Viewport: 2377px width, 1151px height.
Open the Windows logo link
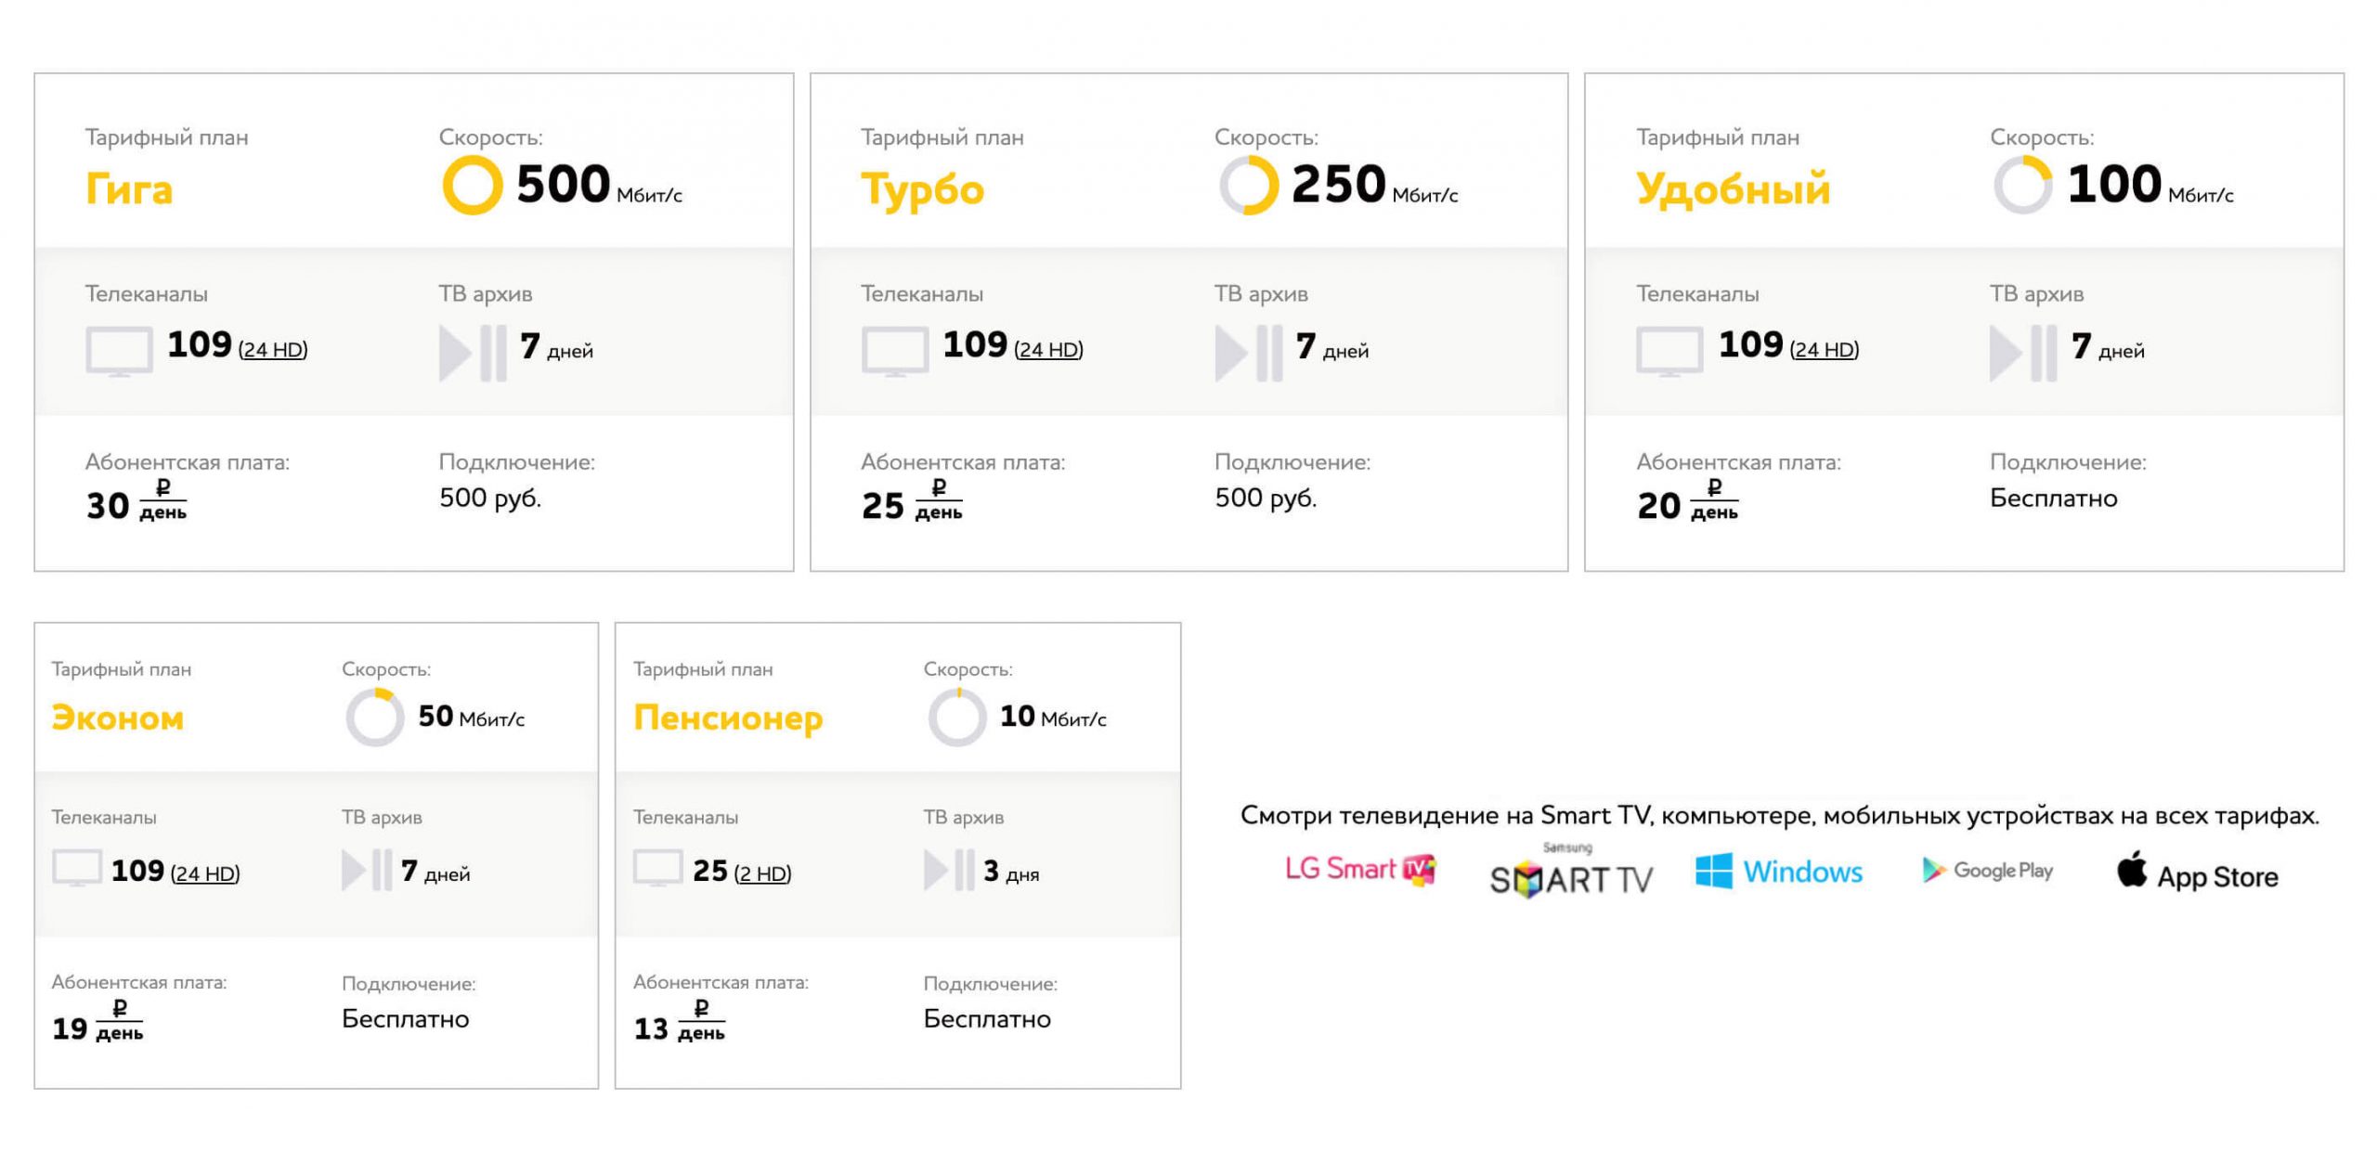(1779, 872)
